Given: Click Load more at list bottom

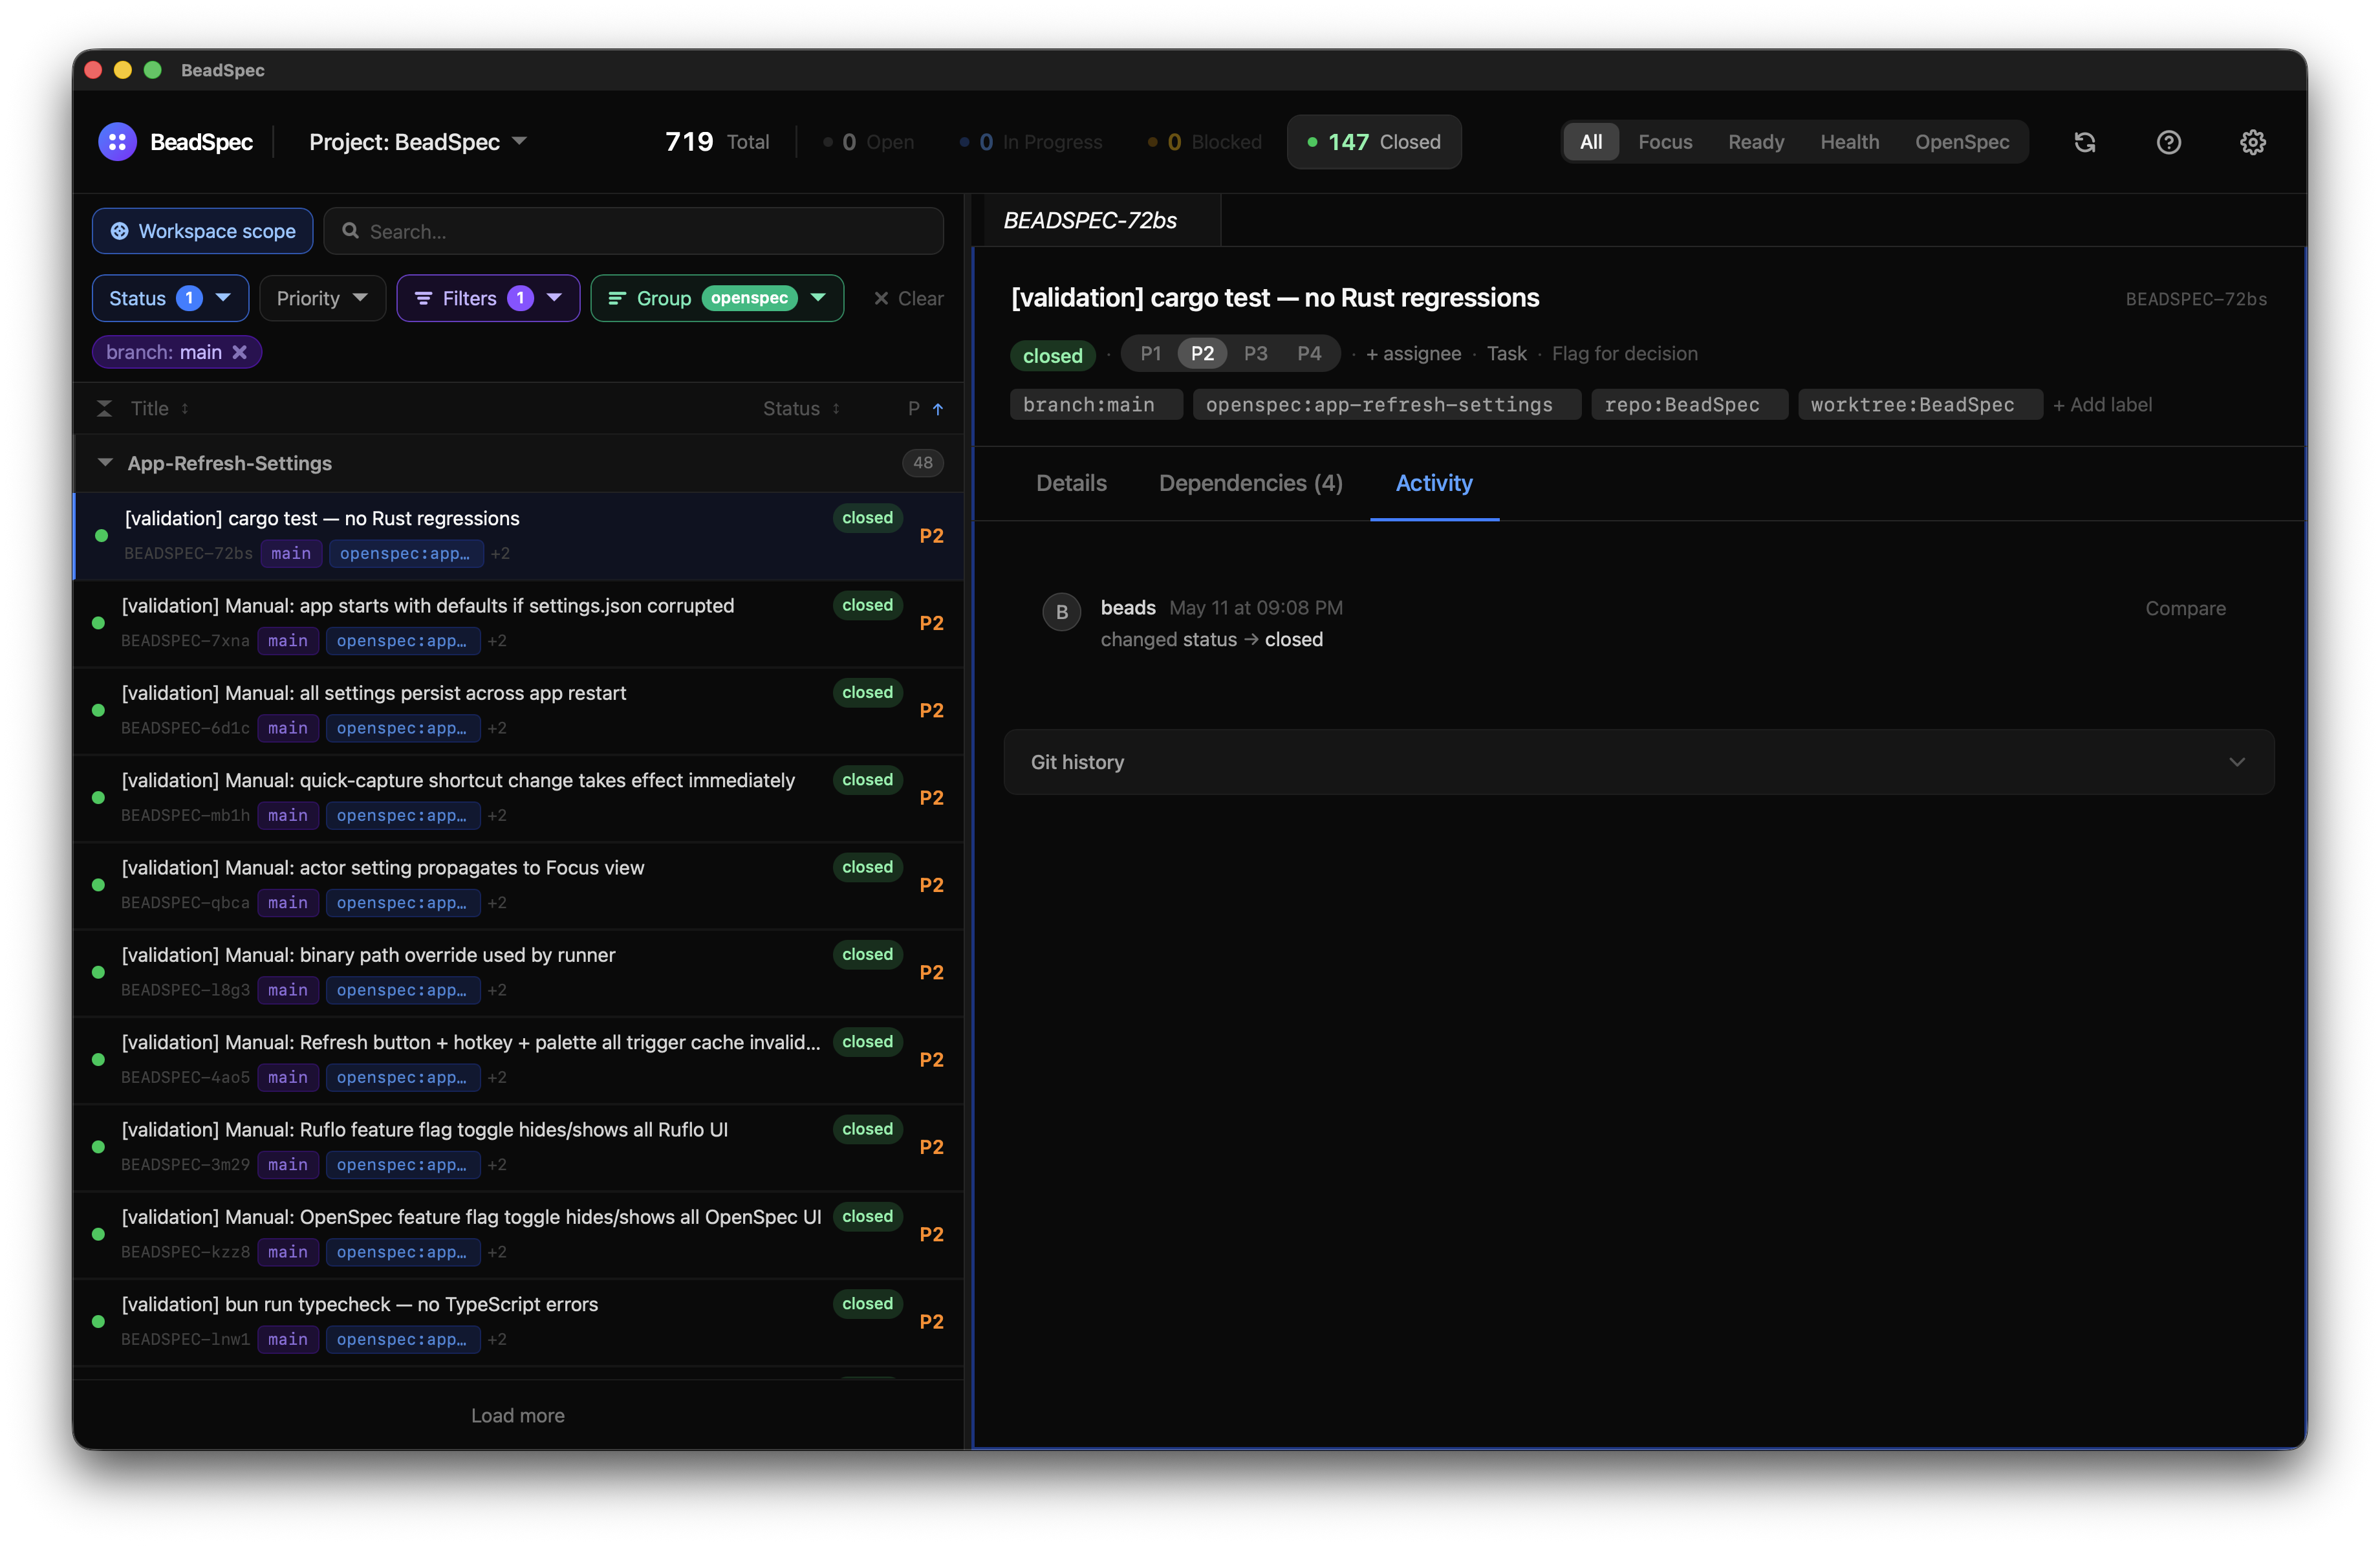Looking at the screenshot, I should coord(518,1415).
